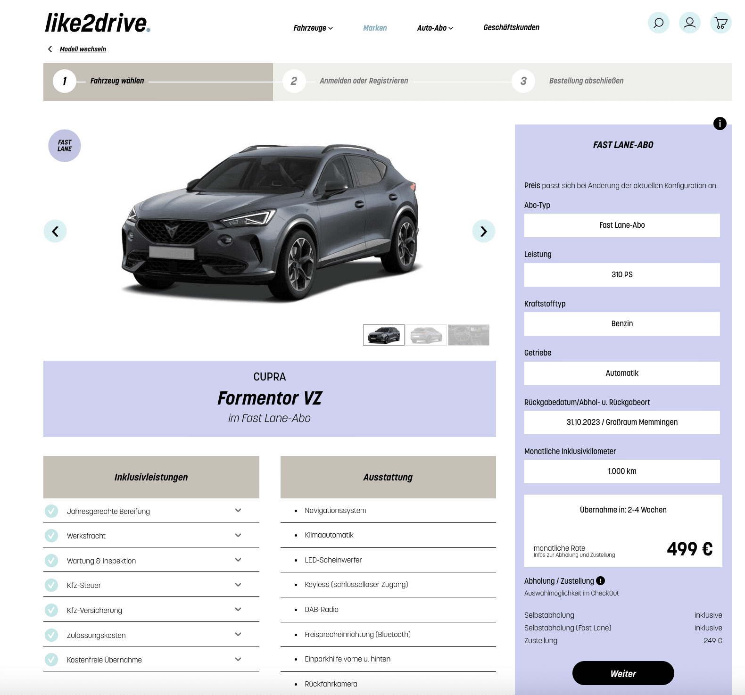The image size is (745, 695).
Task: Click checkmark icon for Wartung & Inspektion
Action: [x=51, y=561]
